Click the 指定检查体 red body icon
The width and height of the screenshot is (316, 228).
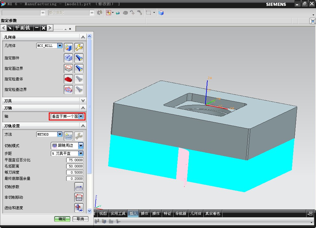click(x=68, y=79)
